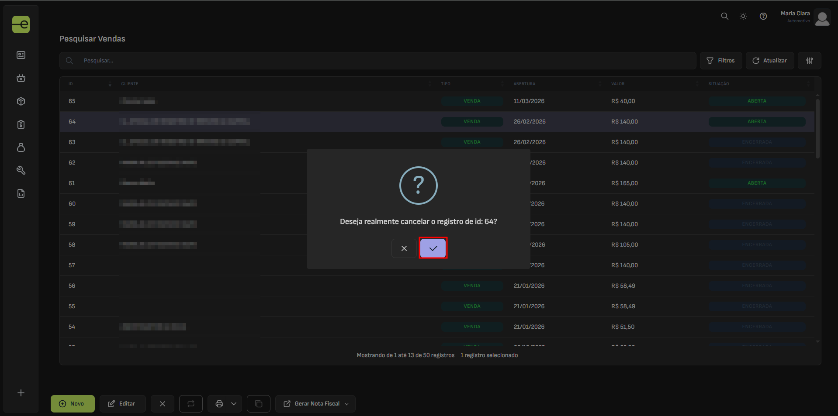The width and height of the screenshot is (838, 416).
Task: Open the wrench tools sidebar icon
Action: (x=21, y=170)
